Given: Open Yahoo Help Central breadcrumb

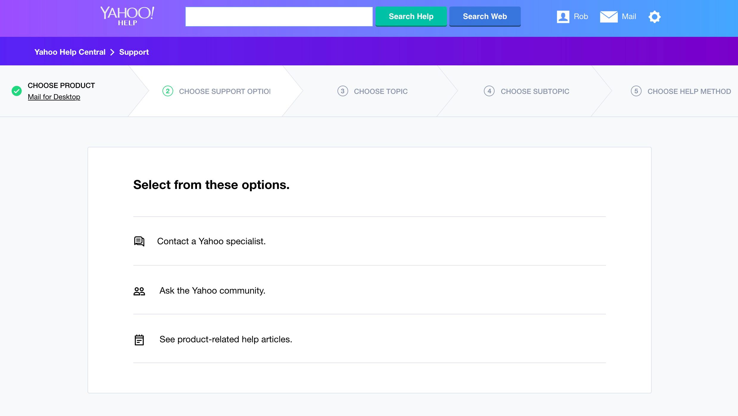Looking at the screenshot, I should (70, 52).
